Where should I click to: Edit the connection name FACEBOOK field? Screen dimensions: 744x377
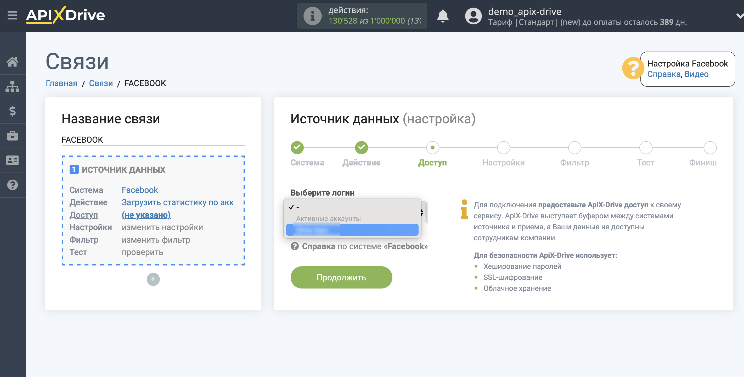click(x=153, y=140)
